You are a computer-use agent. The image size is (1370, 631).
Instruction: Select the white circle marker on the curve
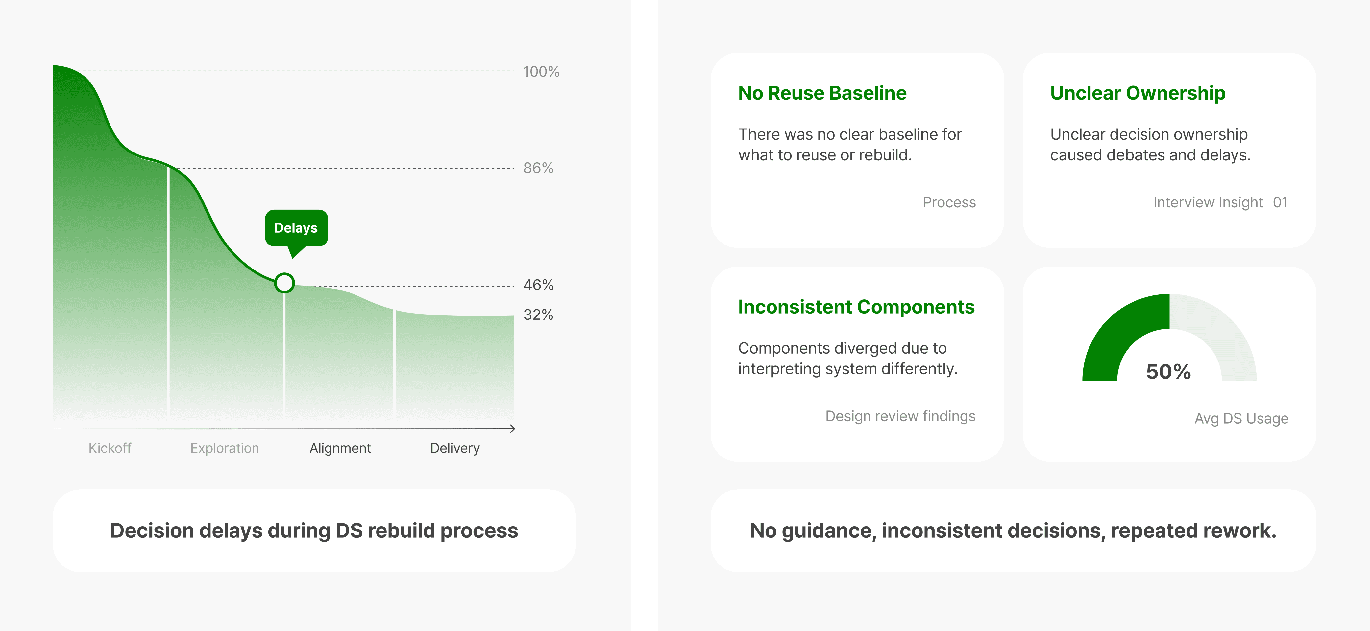pos(284,283)
